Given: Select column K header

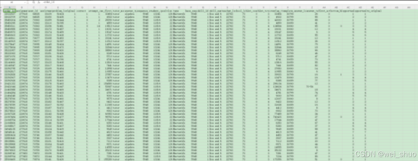Looking at the screenshot, I should tap(131, 7).
